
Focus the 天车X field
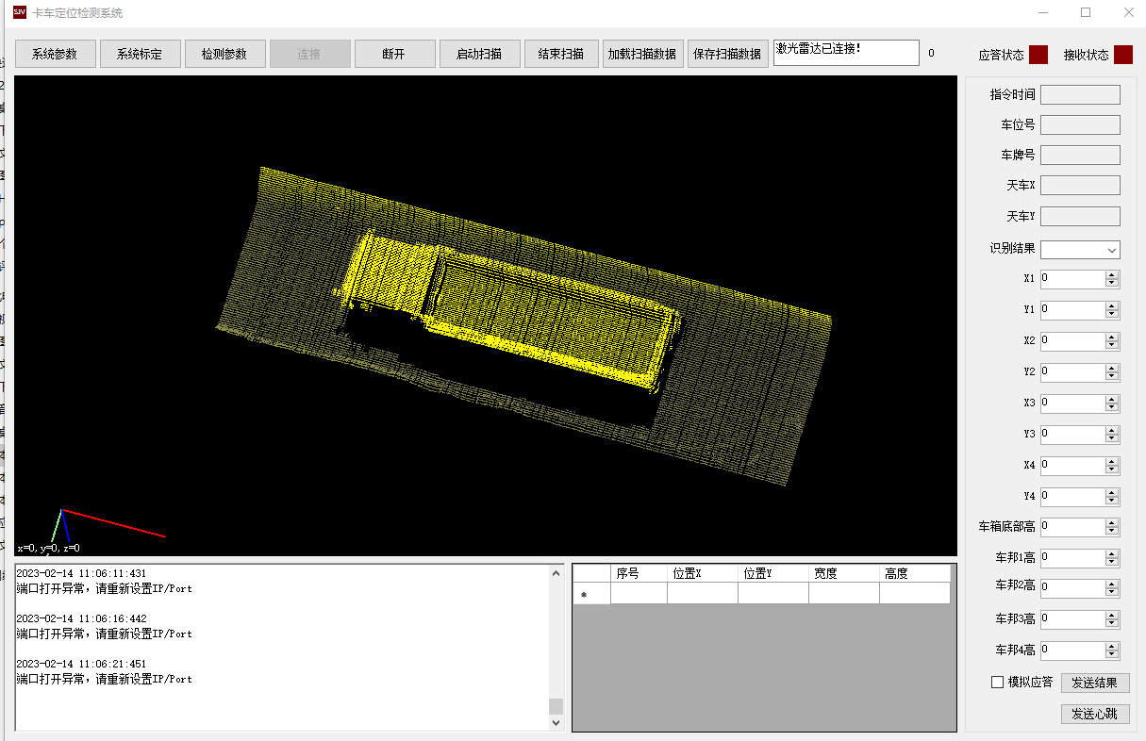pyautogui.click(x=1081, y=186)
